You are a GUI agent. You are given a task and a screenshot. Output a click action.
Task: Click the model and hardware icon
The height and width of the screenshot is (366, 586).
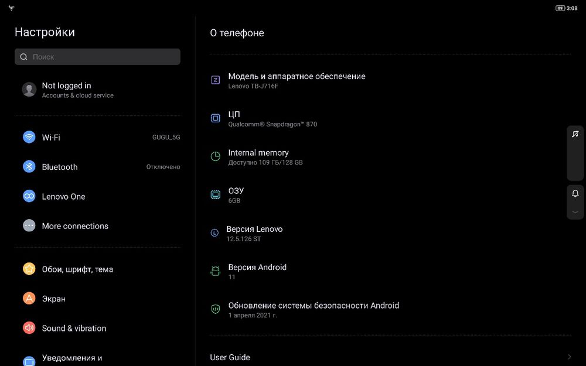(215, 80)
